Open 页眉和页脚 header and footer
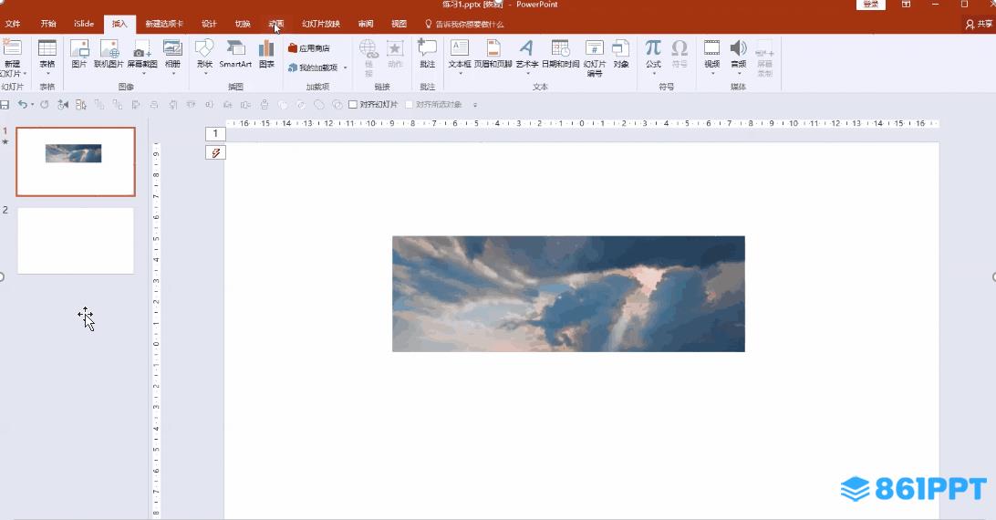The height and width of the screenshot is (520, 996). click(493, 54)
